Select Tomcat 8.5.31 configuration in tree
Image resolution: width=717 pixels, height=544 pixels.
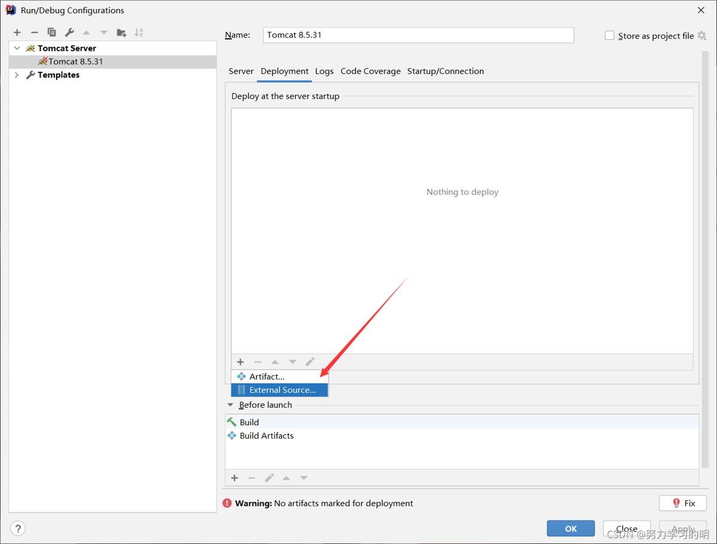[x=112, y=62]
